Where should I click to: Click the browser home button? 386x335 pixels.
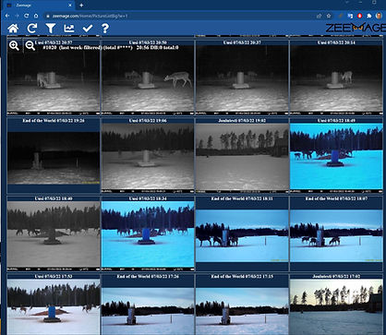pos(36,16)
